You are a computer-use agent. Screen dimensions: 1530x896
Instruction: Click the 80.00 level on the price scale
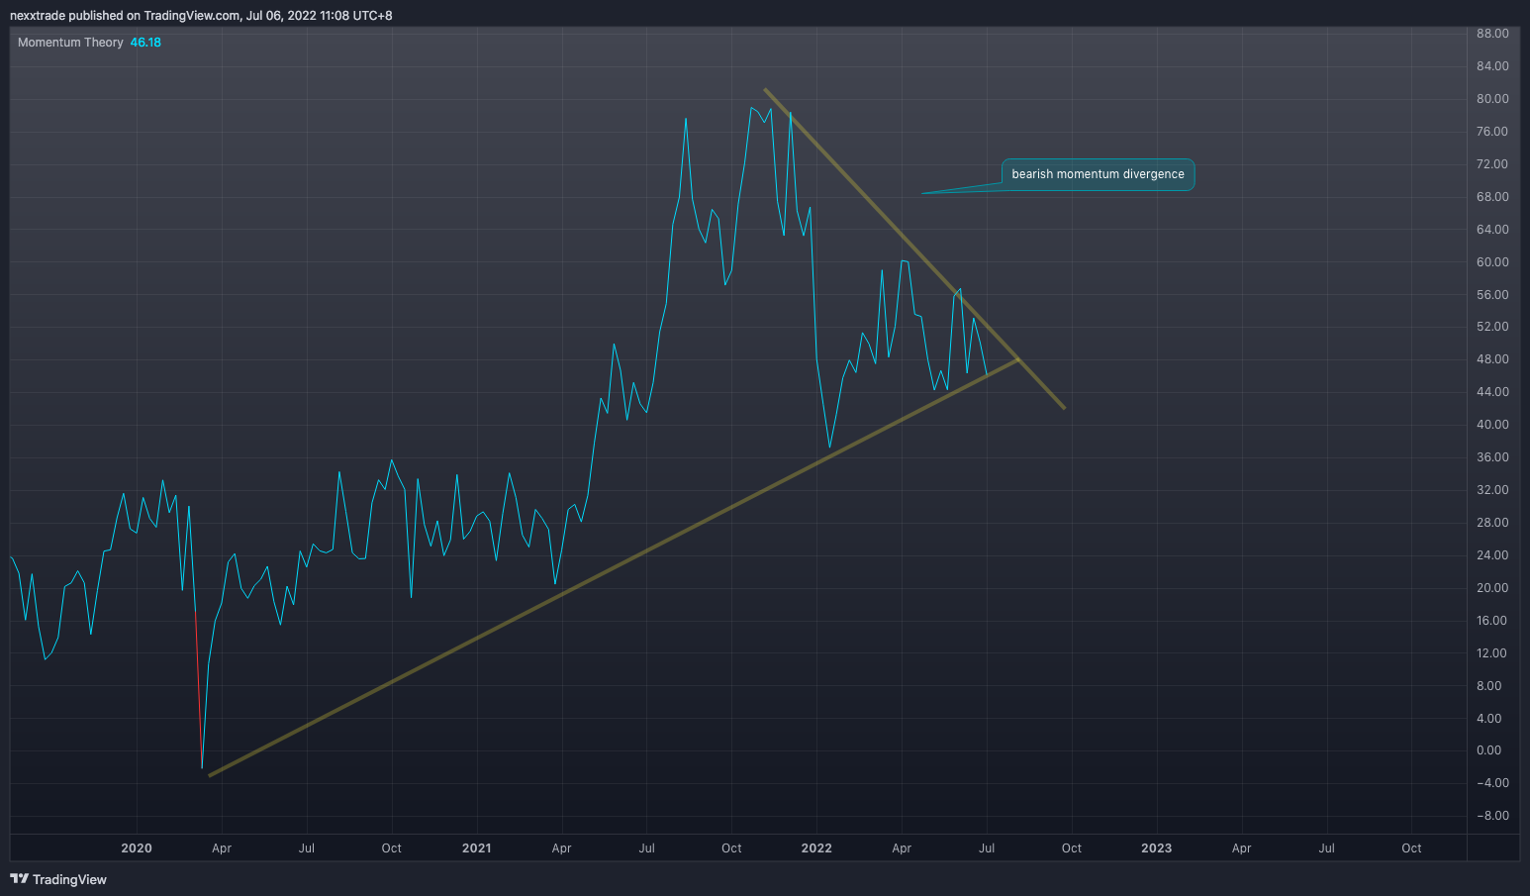(x=1492, y=99)
